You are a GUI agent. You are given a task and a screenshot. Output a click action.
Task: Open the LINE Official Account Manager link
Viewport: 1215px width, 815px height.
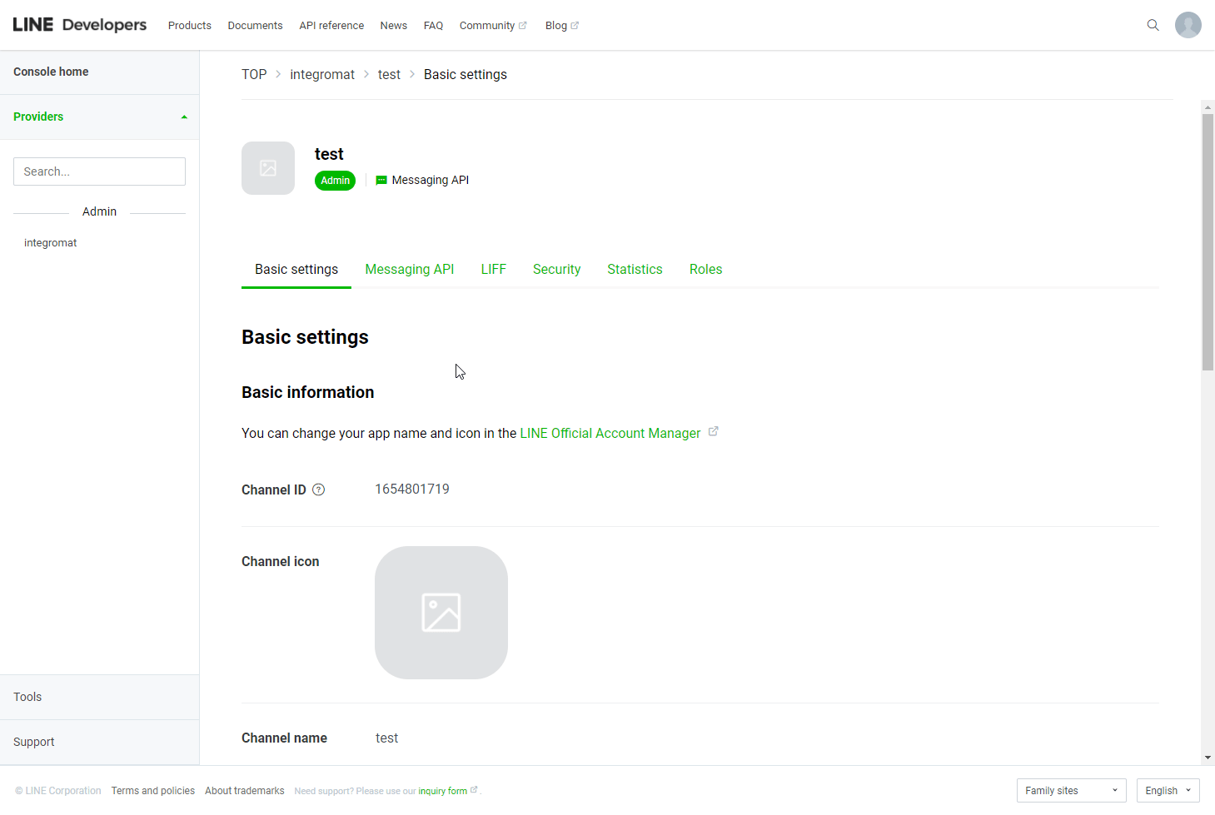tap(610, 433)
